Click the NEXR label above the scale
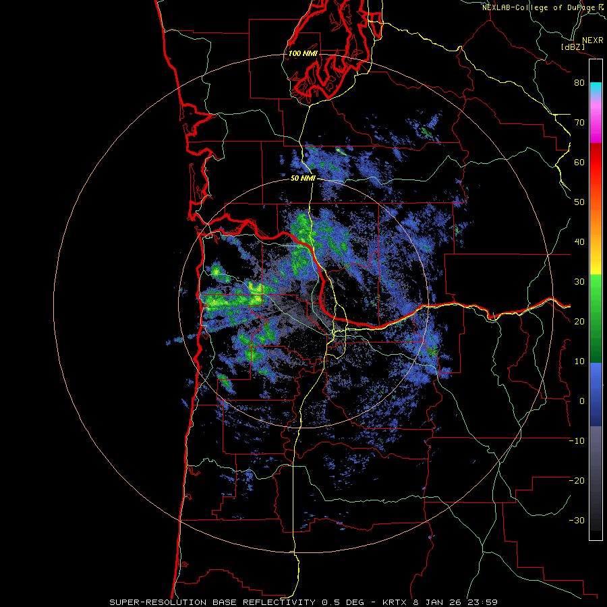Screen dimensions: 607x607 click(x=593, y=40)
